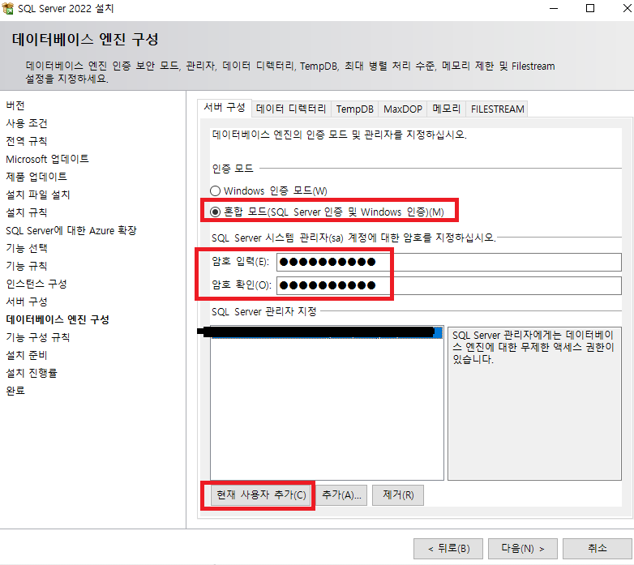The height and width of the screenshot is (565, 634).
Task: Click 전역 규칙 step in the sidebar
Action: point(27,141)
